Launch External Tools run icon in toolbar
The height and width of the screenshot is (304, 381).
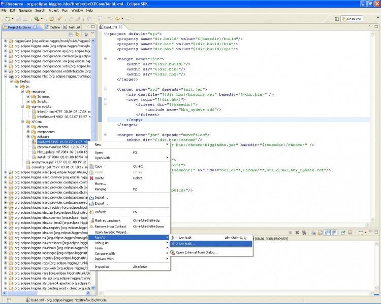tap(37, 19)
